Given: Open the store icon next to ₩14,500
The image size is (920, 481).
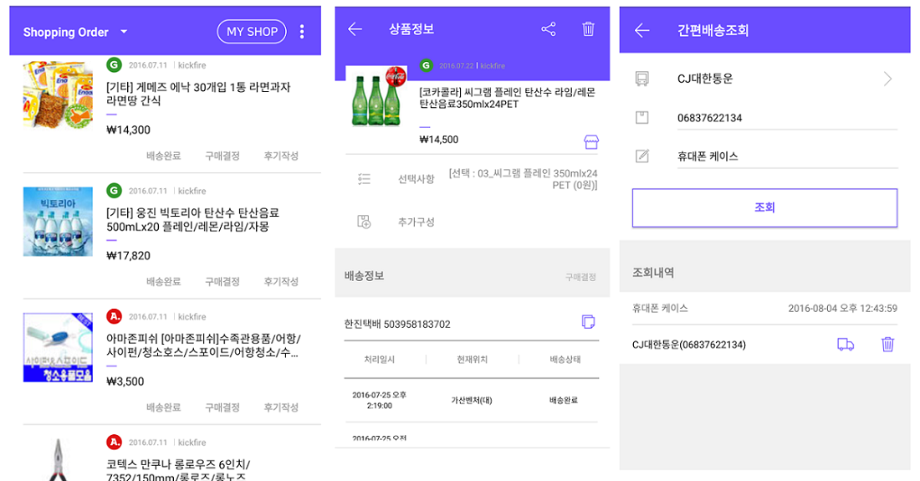Looking at the screenshot, I should pos(590,142).
